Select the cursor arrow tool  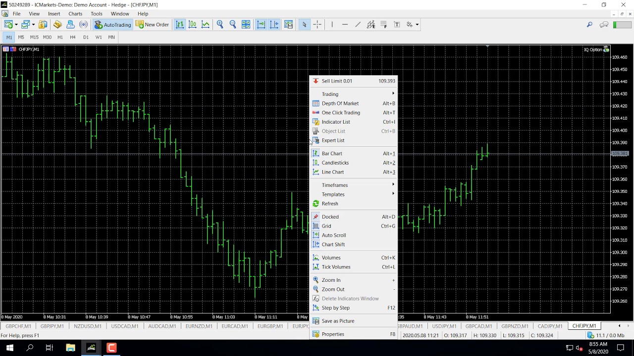[x=304, y=24]
